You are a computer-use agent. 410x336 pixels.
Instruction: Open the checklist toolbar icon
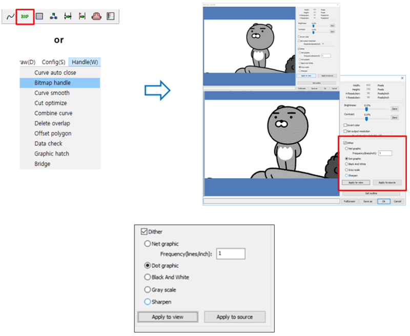(111, 16)
